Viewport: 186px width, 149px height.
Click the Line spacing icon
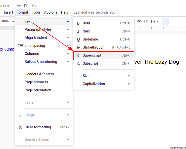tap(20, 46)
